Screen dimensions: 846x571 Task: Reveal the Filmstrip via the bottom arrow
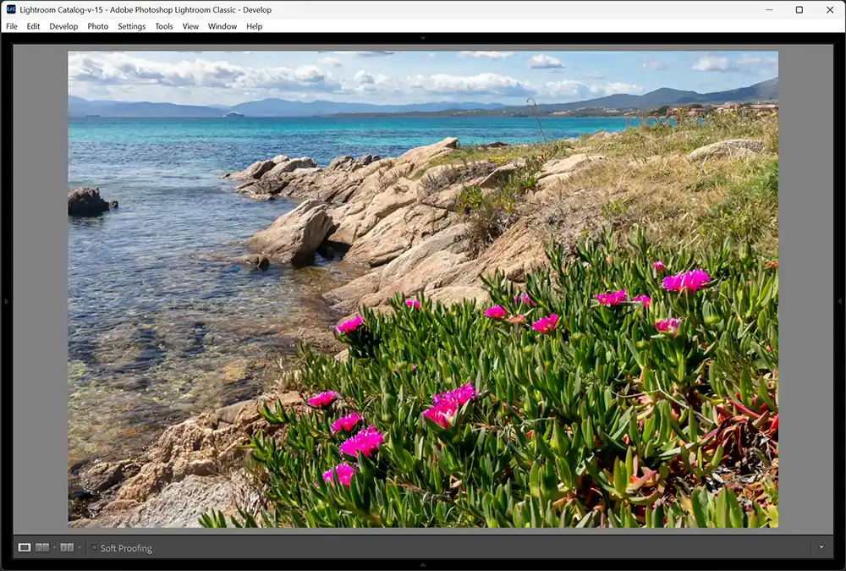coord(423,565)
